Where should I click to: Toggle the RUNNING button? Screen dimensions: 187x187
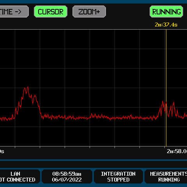pyautogui.click(x=166, y=12)
